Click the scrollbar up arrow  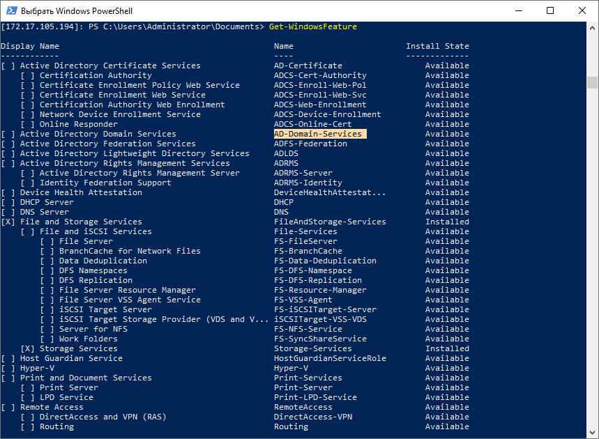click(x=593, y=26)
